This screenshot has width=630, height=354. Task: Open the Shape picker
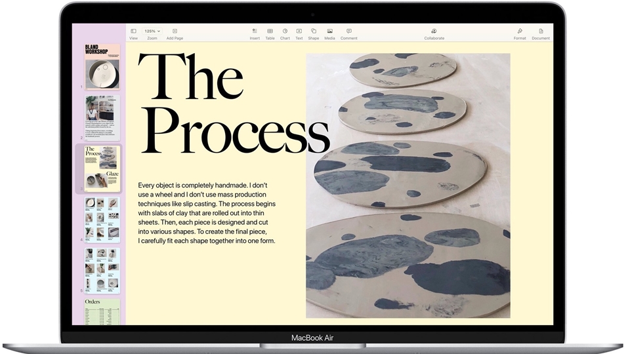click(314, 31)
